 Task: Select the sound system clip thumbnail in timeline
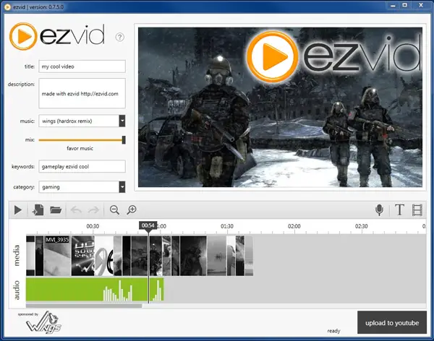pos(82,256)
